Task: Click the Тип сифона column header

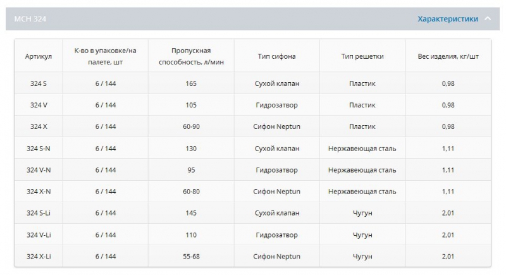Action: [x=276, y=56]
